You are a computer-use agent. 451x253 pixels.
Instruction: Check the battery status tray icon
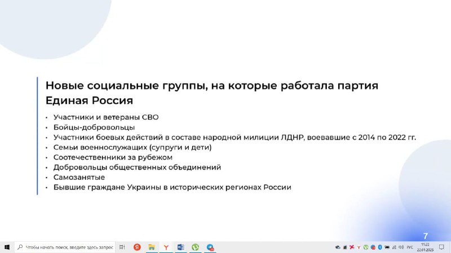pyautogui.click(x=387, y=247)
